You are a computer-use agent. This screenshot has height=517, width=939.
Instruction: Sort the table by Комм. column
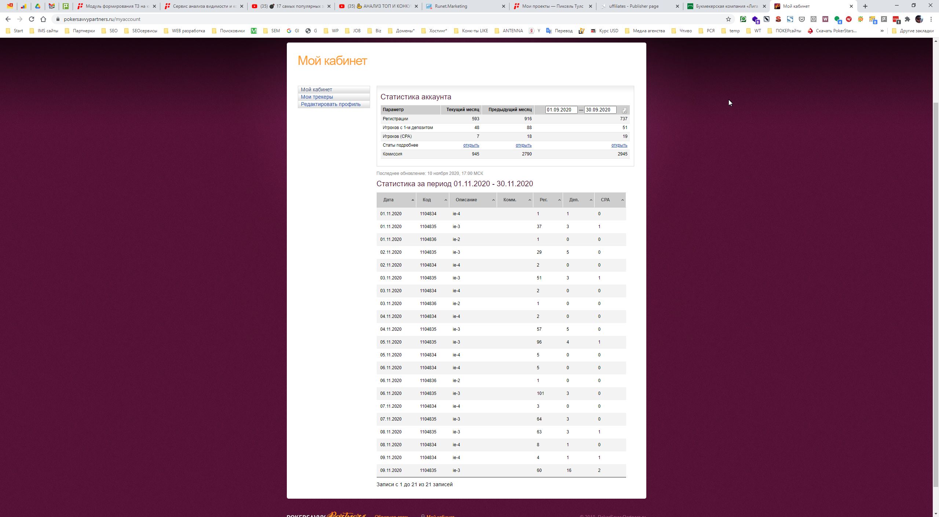pyautogui.click(x=515, y=200)
